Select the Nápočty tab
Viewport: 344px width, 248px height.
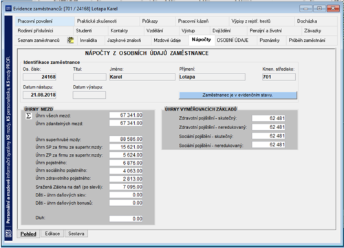point(201,40)
